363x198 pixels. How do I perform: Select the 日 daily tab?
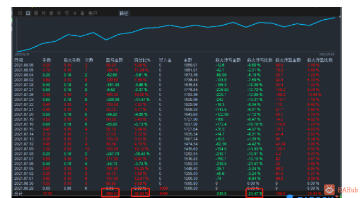28,13
